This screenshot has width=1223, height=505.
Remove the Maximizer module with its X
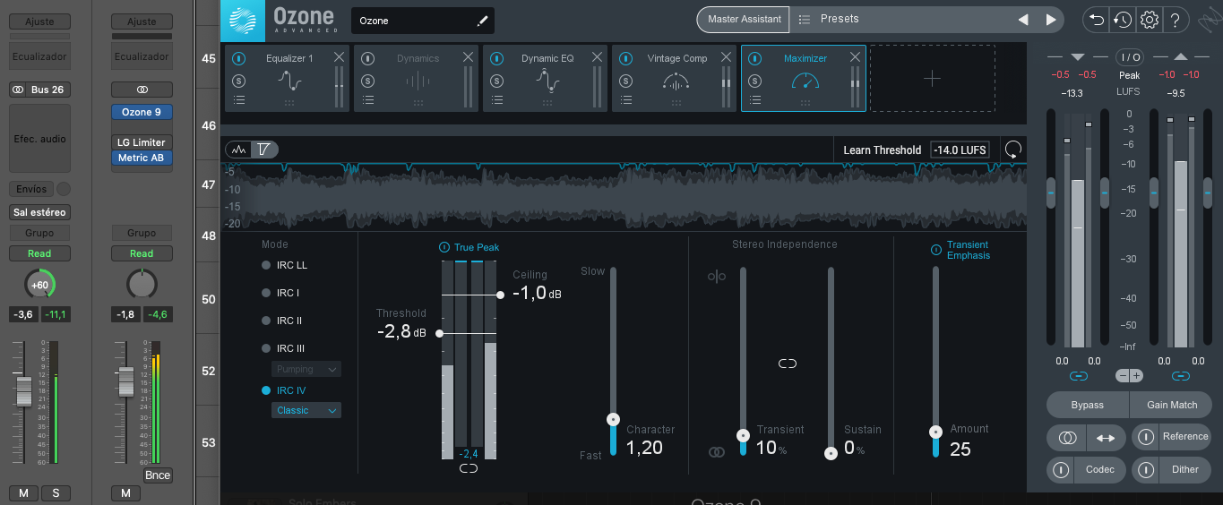point(855,57)
